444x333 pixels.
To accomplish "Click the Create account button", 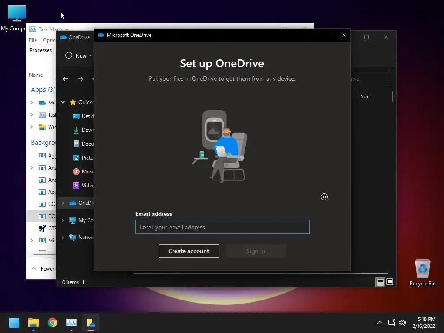I will pyautogui.click(x=189, y=251).
